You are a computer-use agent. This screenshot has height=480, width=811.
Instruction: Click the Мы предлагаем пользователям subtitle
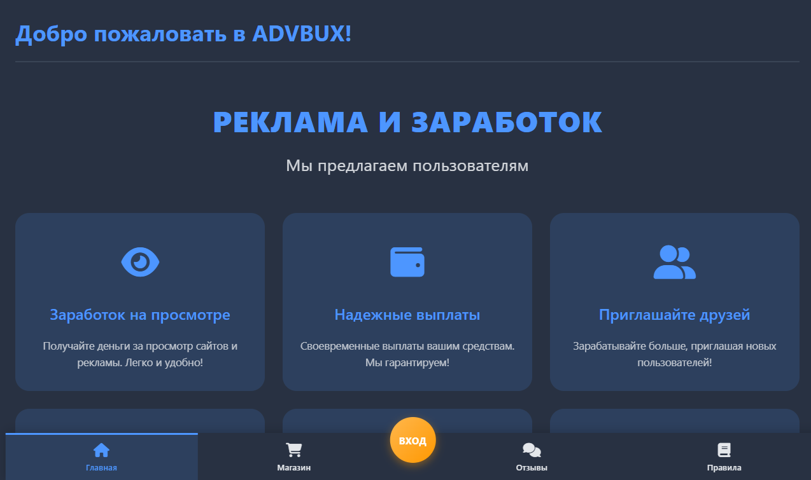point(407,165)
